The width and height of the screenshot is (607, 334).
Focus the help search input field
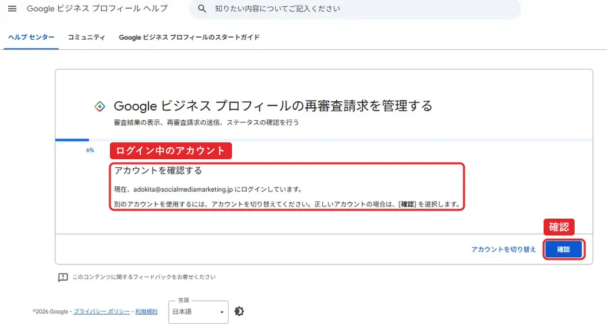355,9
